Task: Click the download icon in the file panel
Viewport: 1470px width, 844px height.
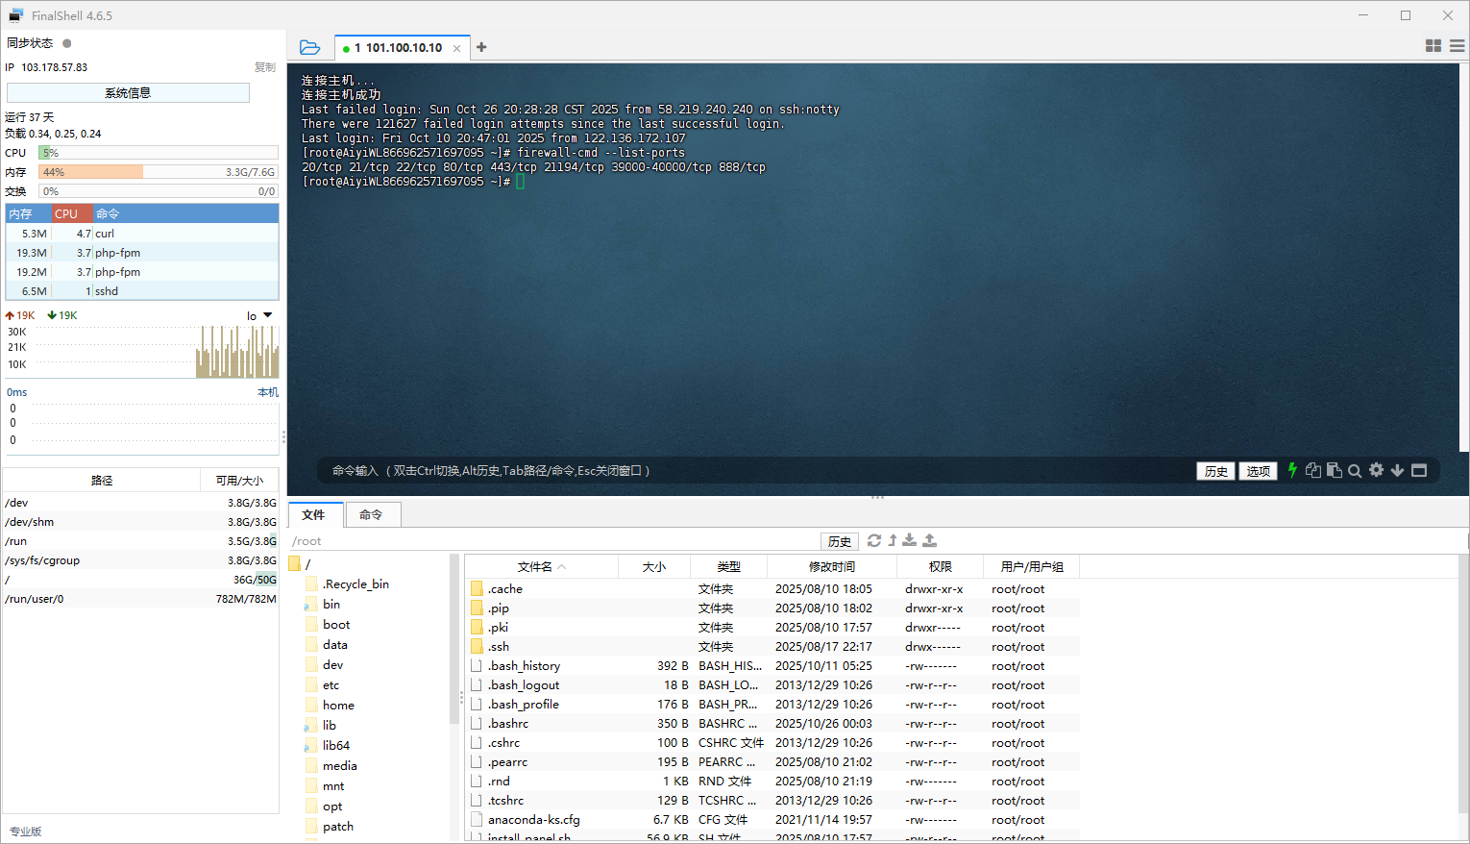Action: [x=909, y=540]
